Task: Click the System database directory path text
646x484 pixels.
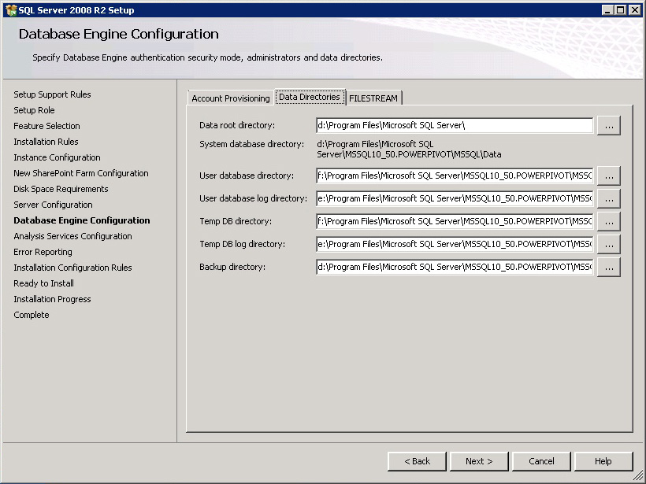Action: coord(409,150)
